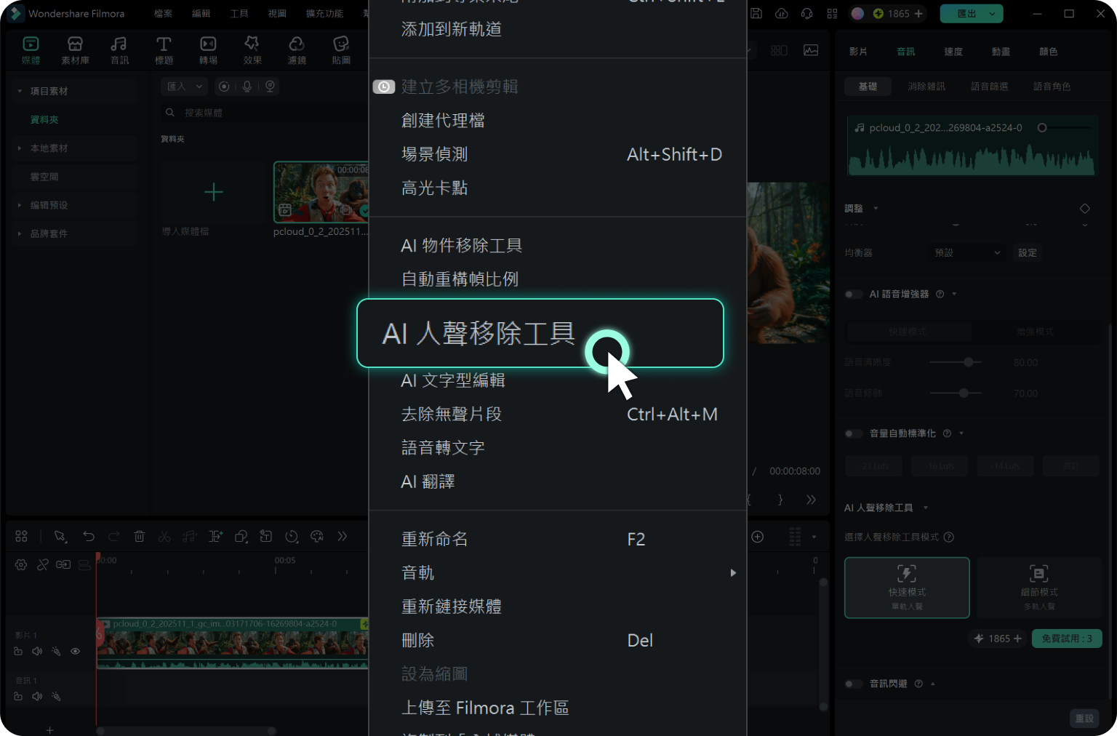
Task: Click the unlink clips icon near timeline ruler
Action: (43, 564)
